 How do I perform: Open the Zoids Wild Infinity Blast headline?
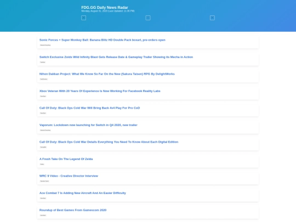[x=116, y=57]
